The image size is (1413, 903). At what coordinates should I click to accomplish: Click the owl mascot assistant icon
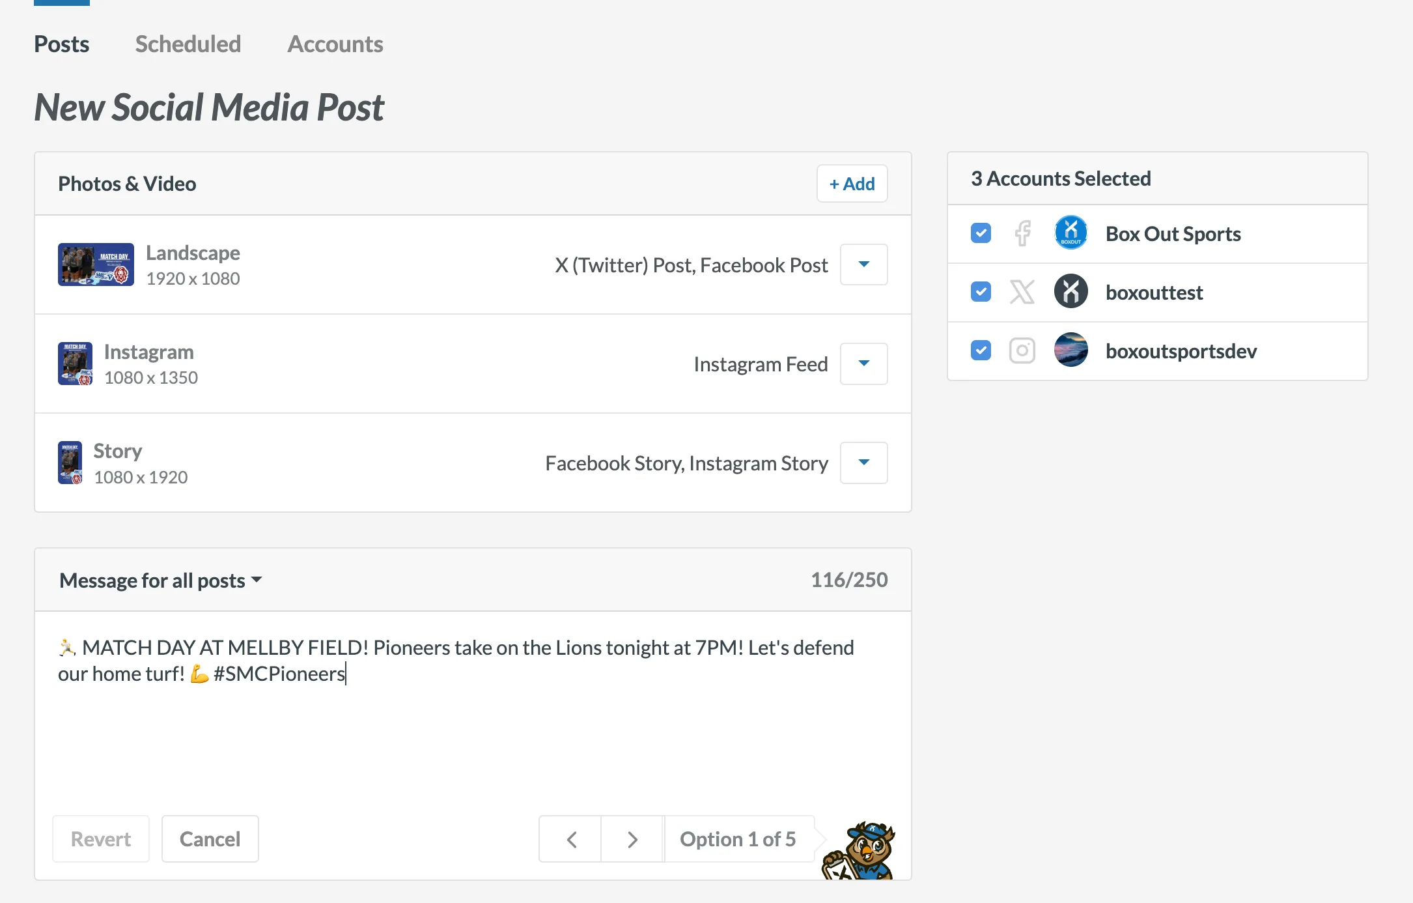[861, 850]
